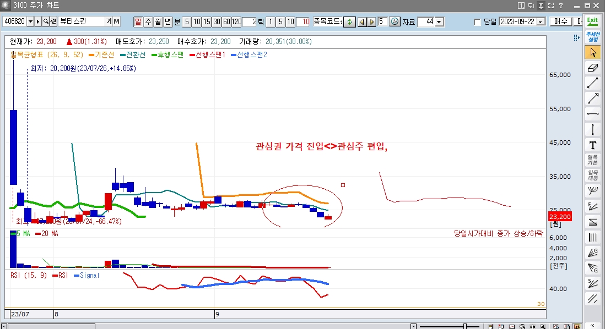Adjust the chart zoom slider handle
The height and width of the screenshot is (329, 605).
pos(466,326)
